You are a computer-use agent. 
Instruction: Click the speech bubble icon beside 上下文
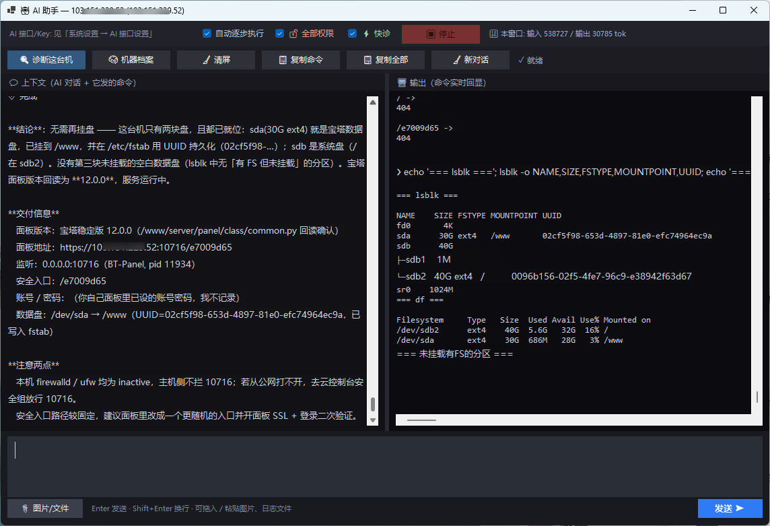click(13, 83)
